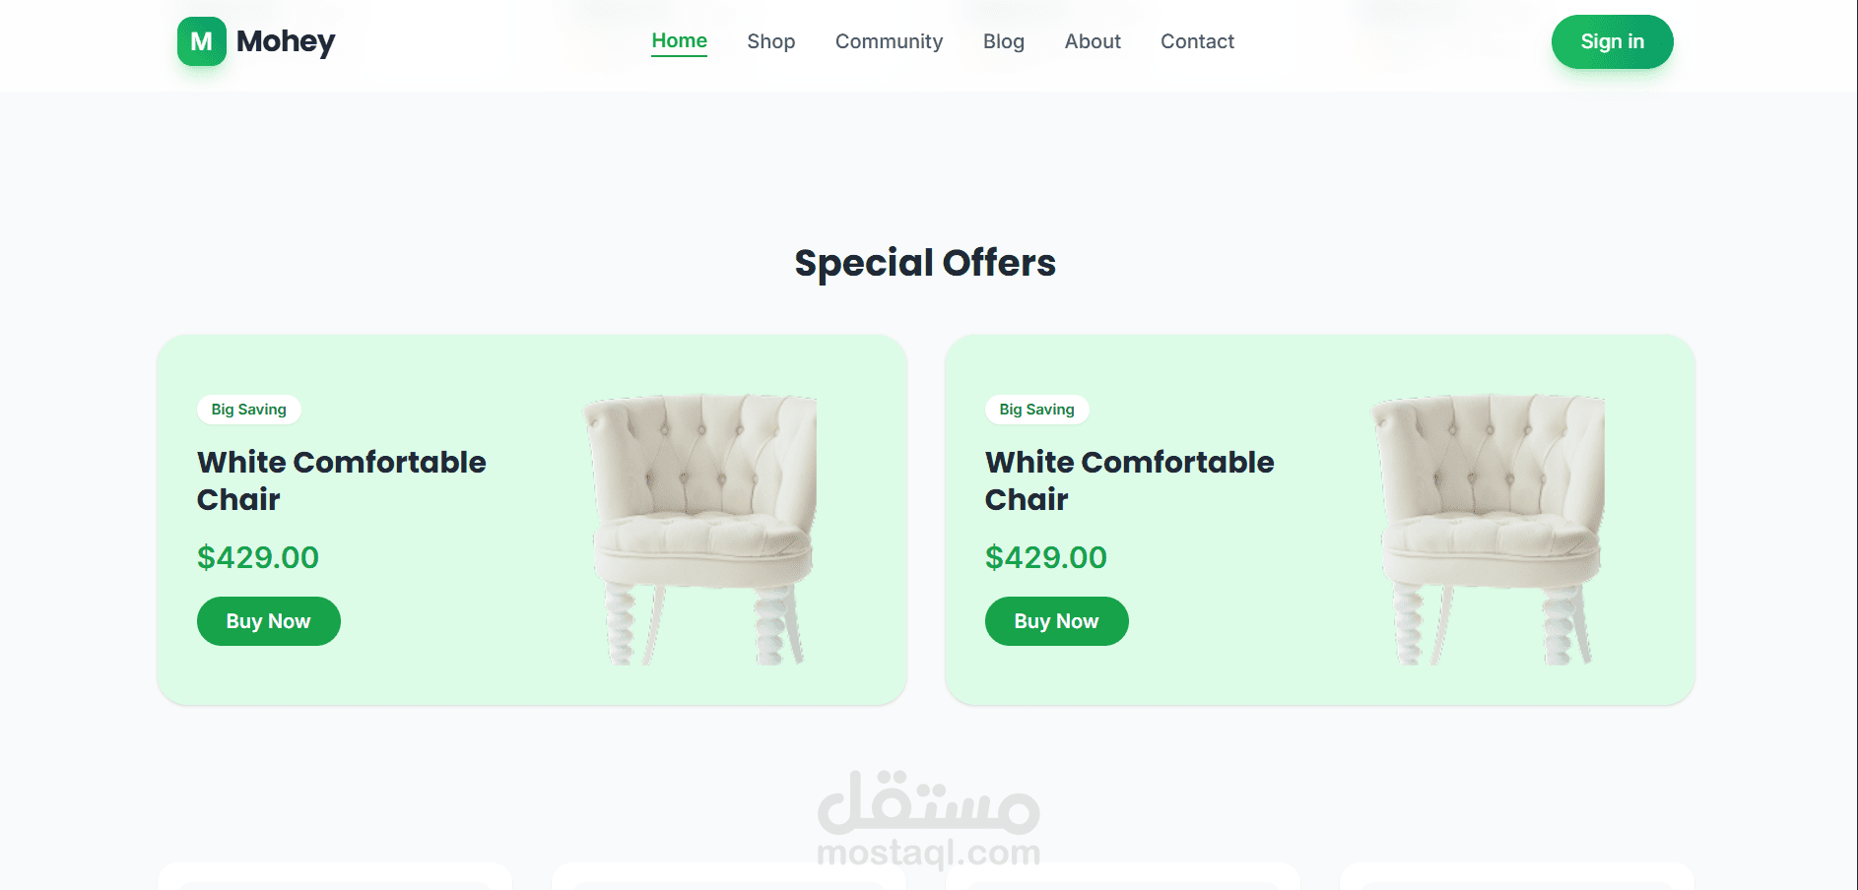This screenshot has width=1858, height=890.
Task: Open the Community nav link
Action: pos(889,41)
